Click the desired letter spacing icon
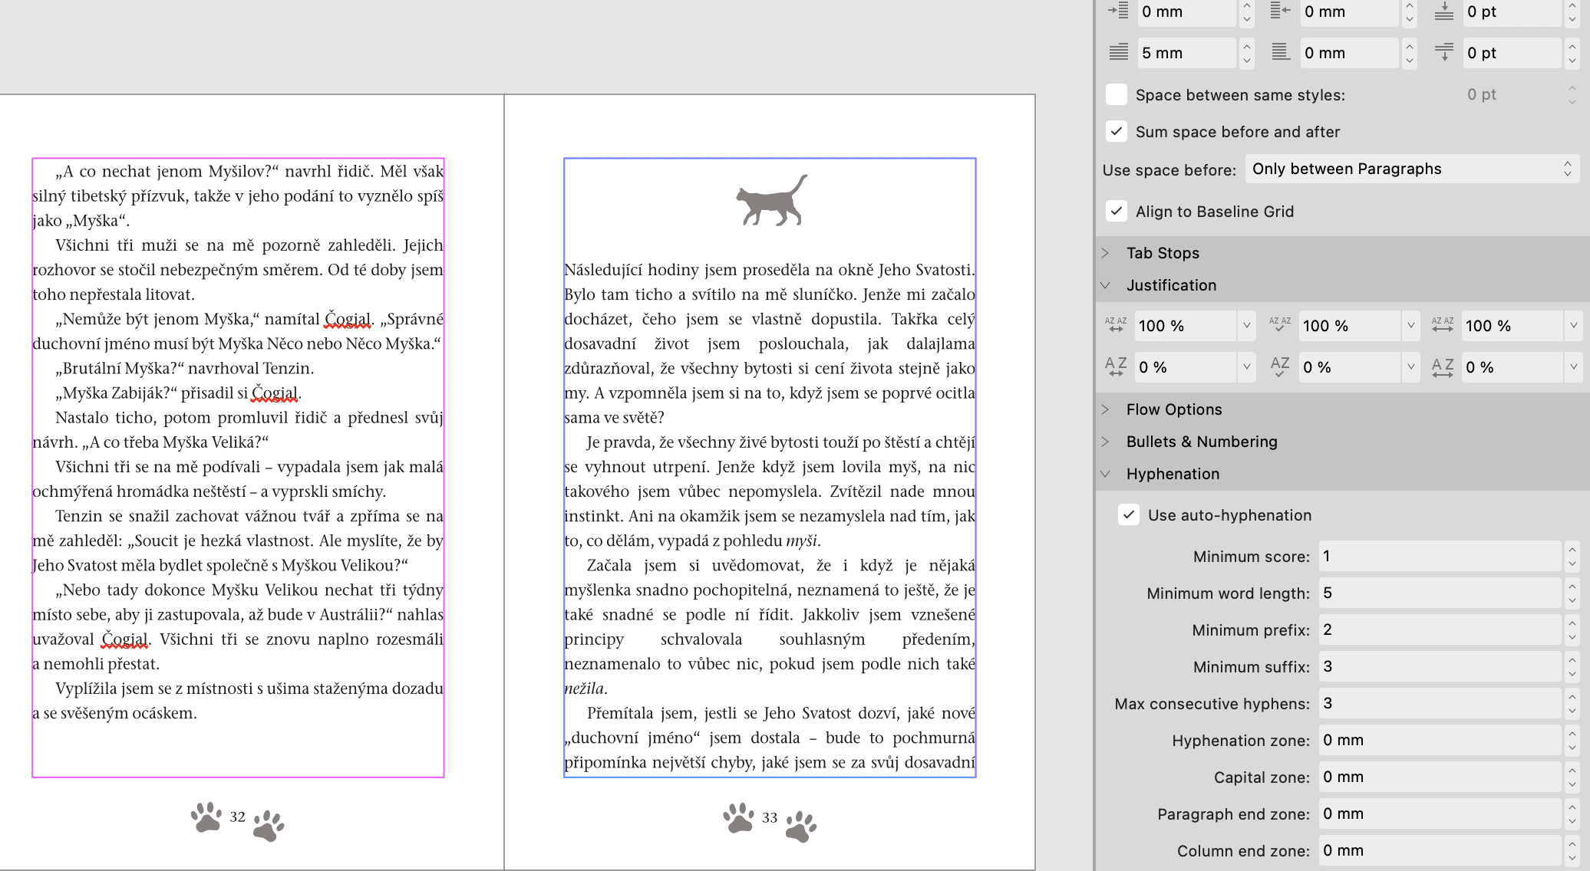1590x871 pixels. click(1280, 366)
